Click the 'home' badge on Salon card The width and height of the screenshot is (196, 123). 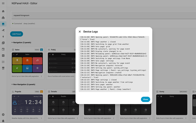[37, 50]
